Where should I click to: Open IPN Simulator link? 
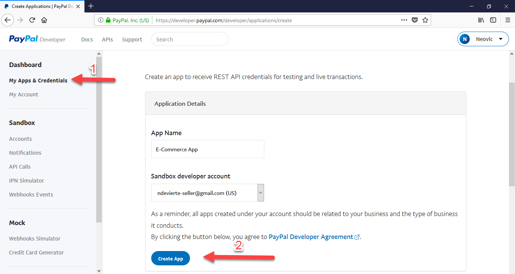[x=26, y=181]
